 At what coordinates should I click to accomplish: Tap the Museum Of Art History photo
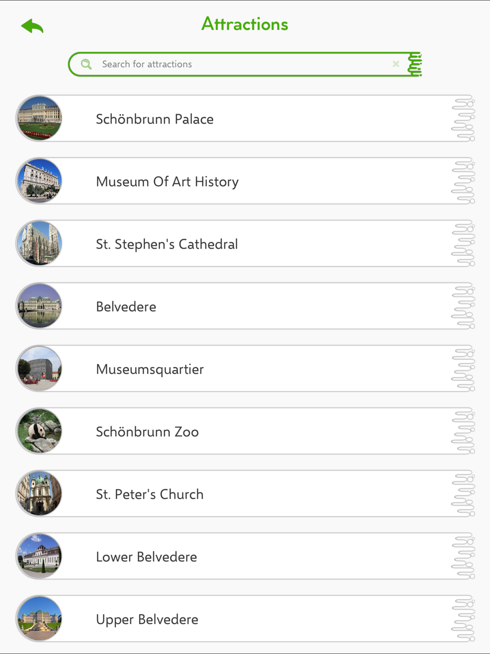(39, 181)
